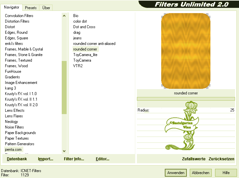This screenshot has height=178, width=239.
Task: Switch to the Navigator tab
Action: [x=11, y=7]
